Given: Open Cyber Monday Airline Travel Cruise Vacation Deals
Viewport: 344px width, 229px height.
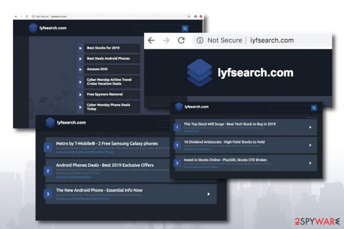Looking at the screenshot, I should [x=112, y=82].
